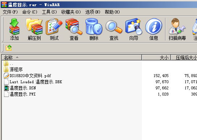Viewport: 197px width, 140px height.
Task: Sort by the 名称 column header
Action: pyautogui.click(x=72, y=58)
